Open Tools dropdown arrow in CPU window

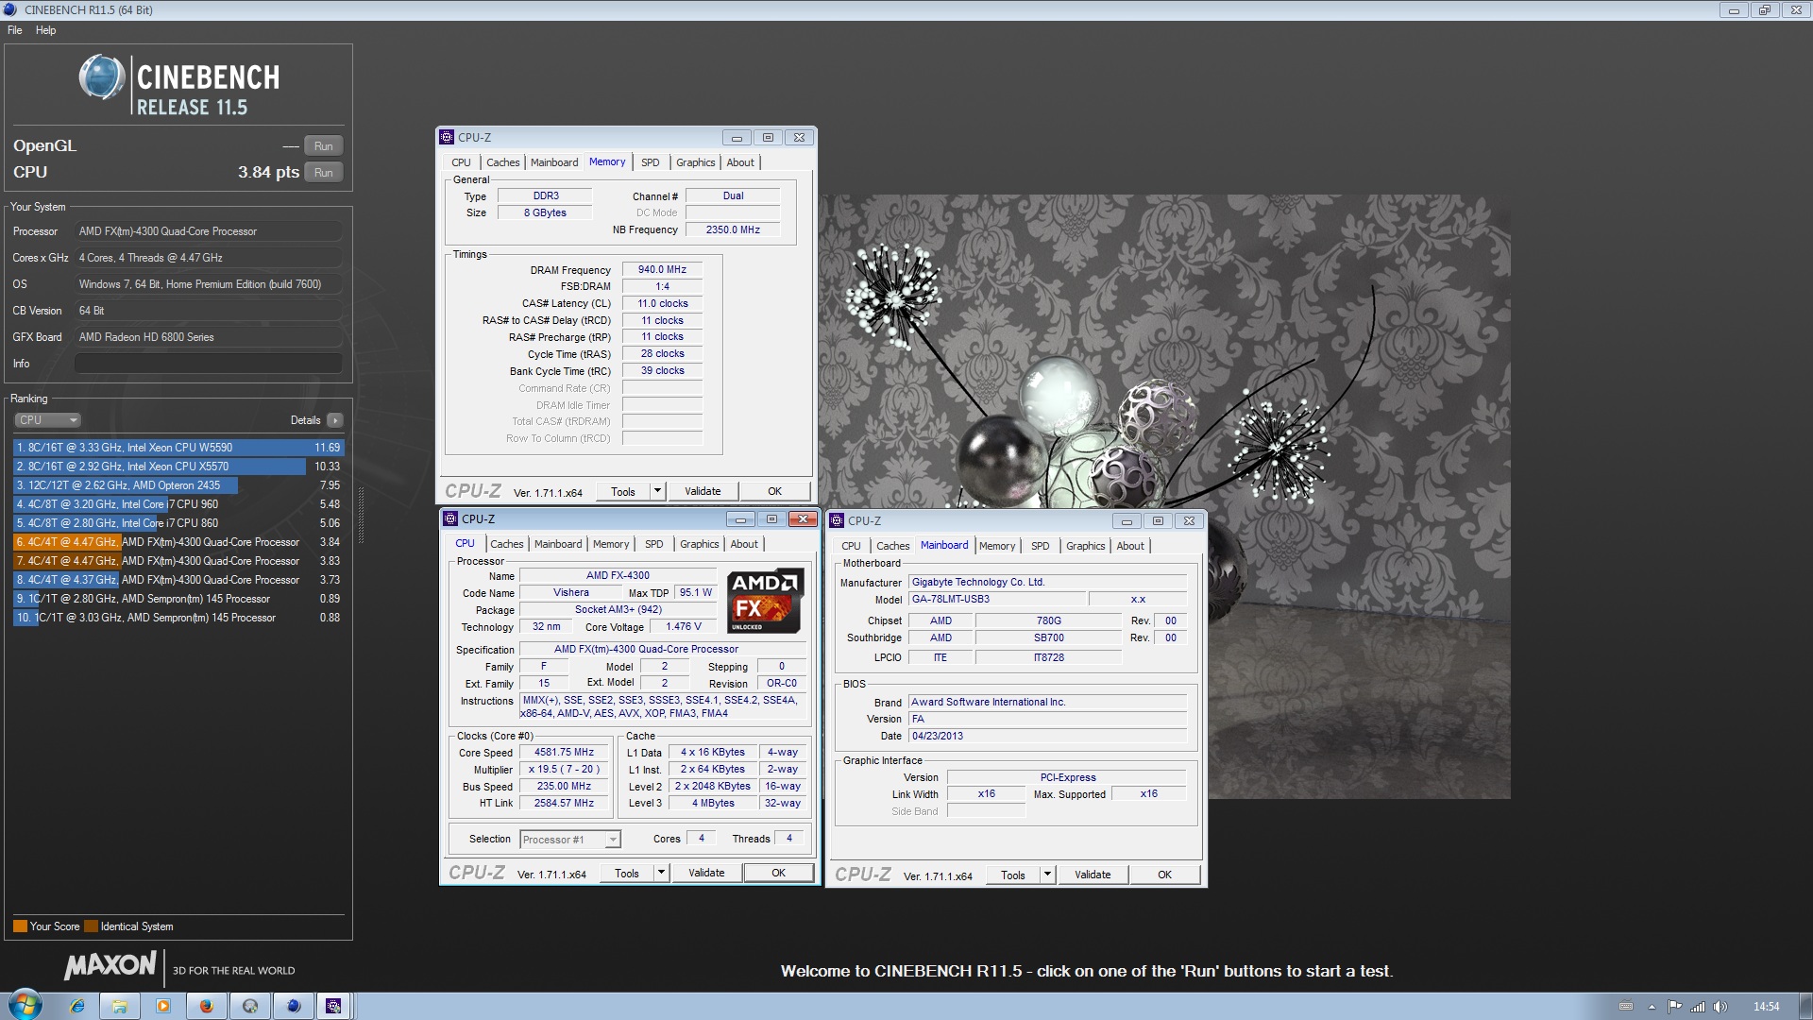[x=662, y=874]
